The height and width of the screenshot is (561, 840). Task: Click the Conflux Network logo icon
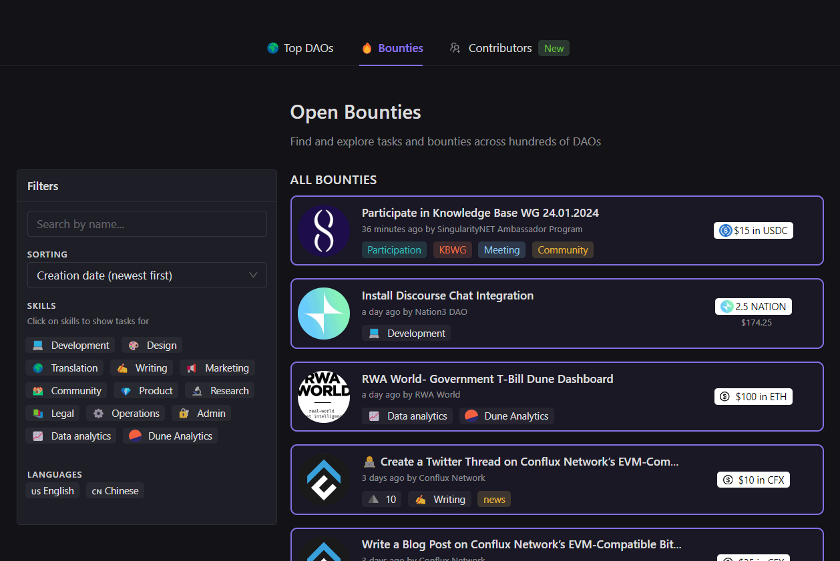coord(324,479)
